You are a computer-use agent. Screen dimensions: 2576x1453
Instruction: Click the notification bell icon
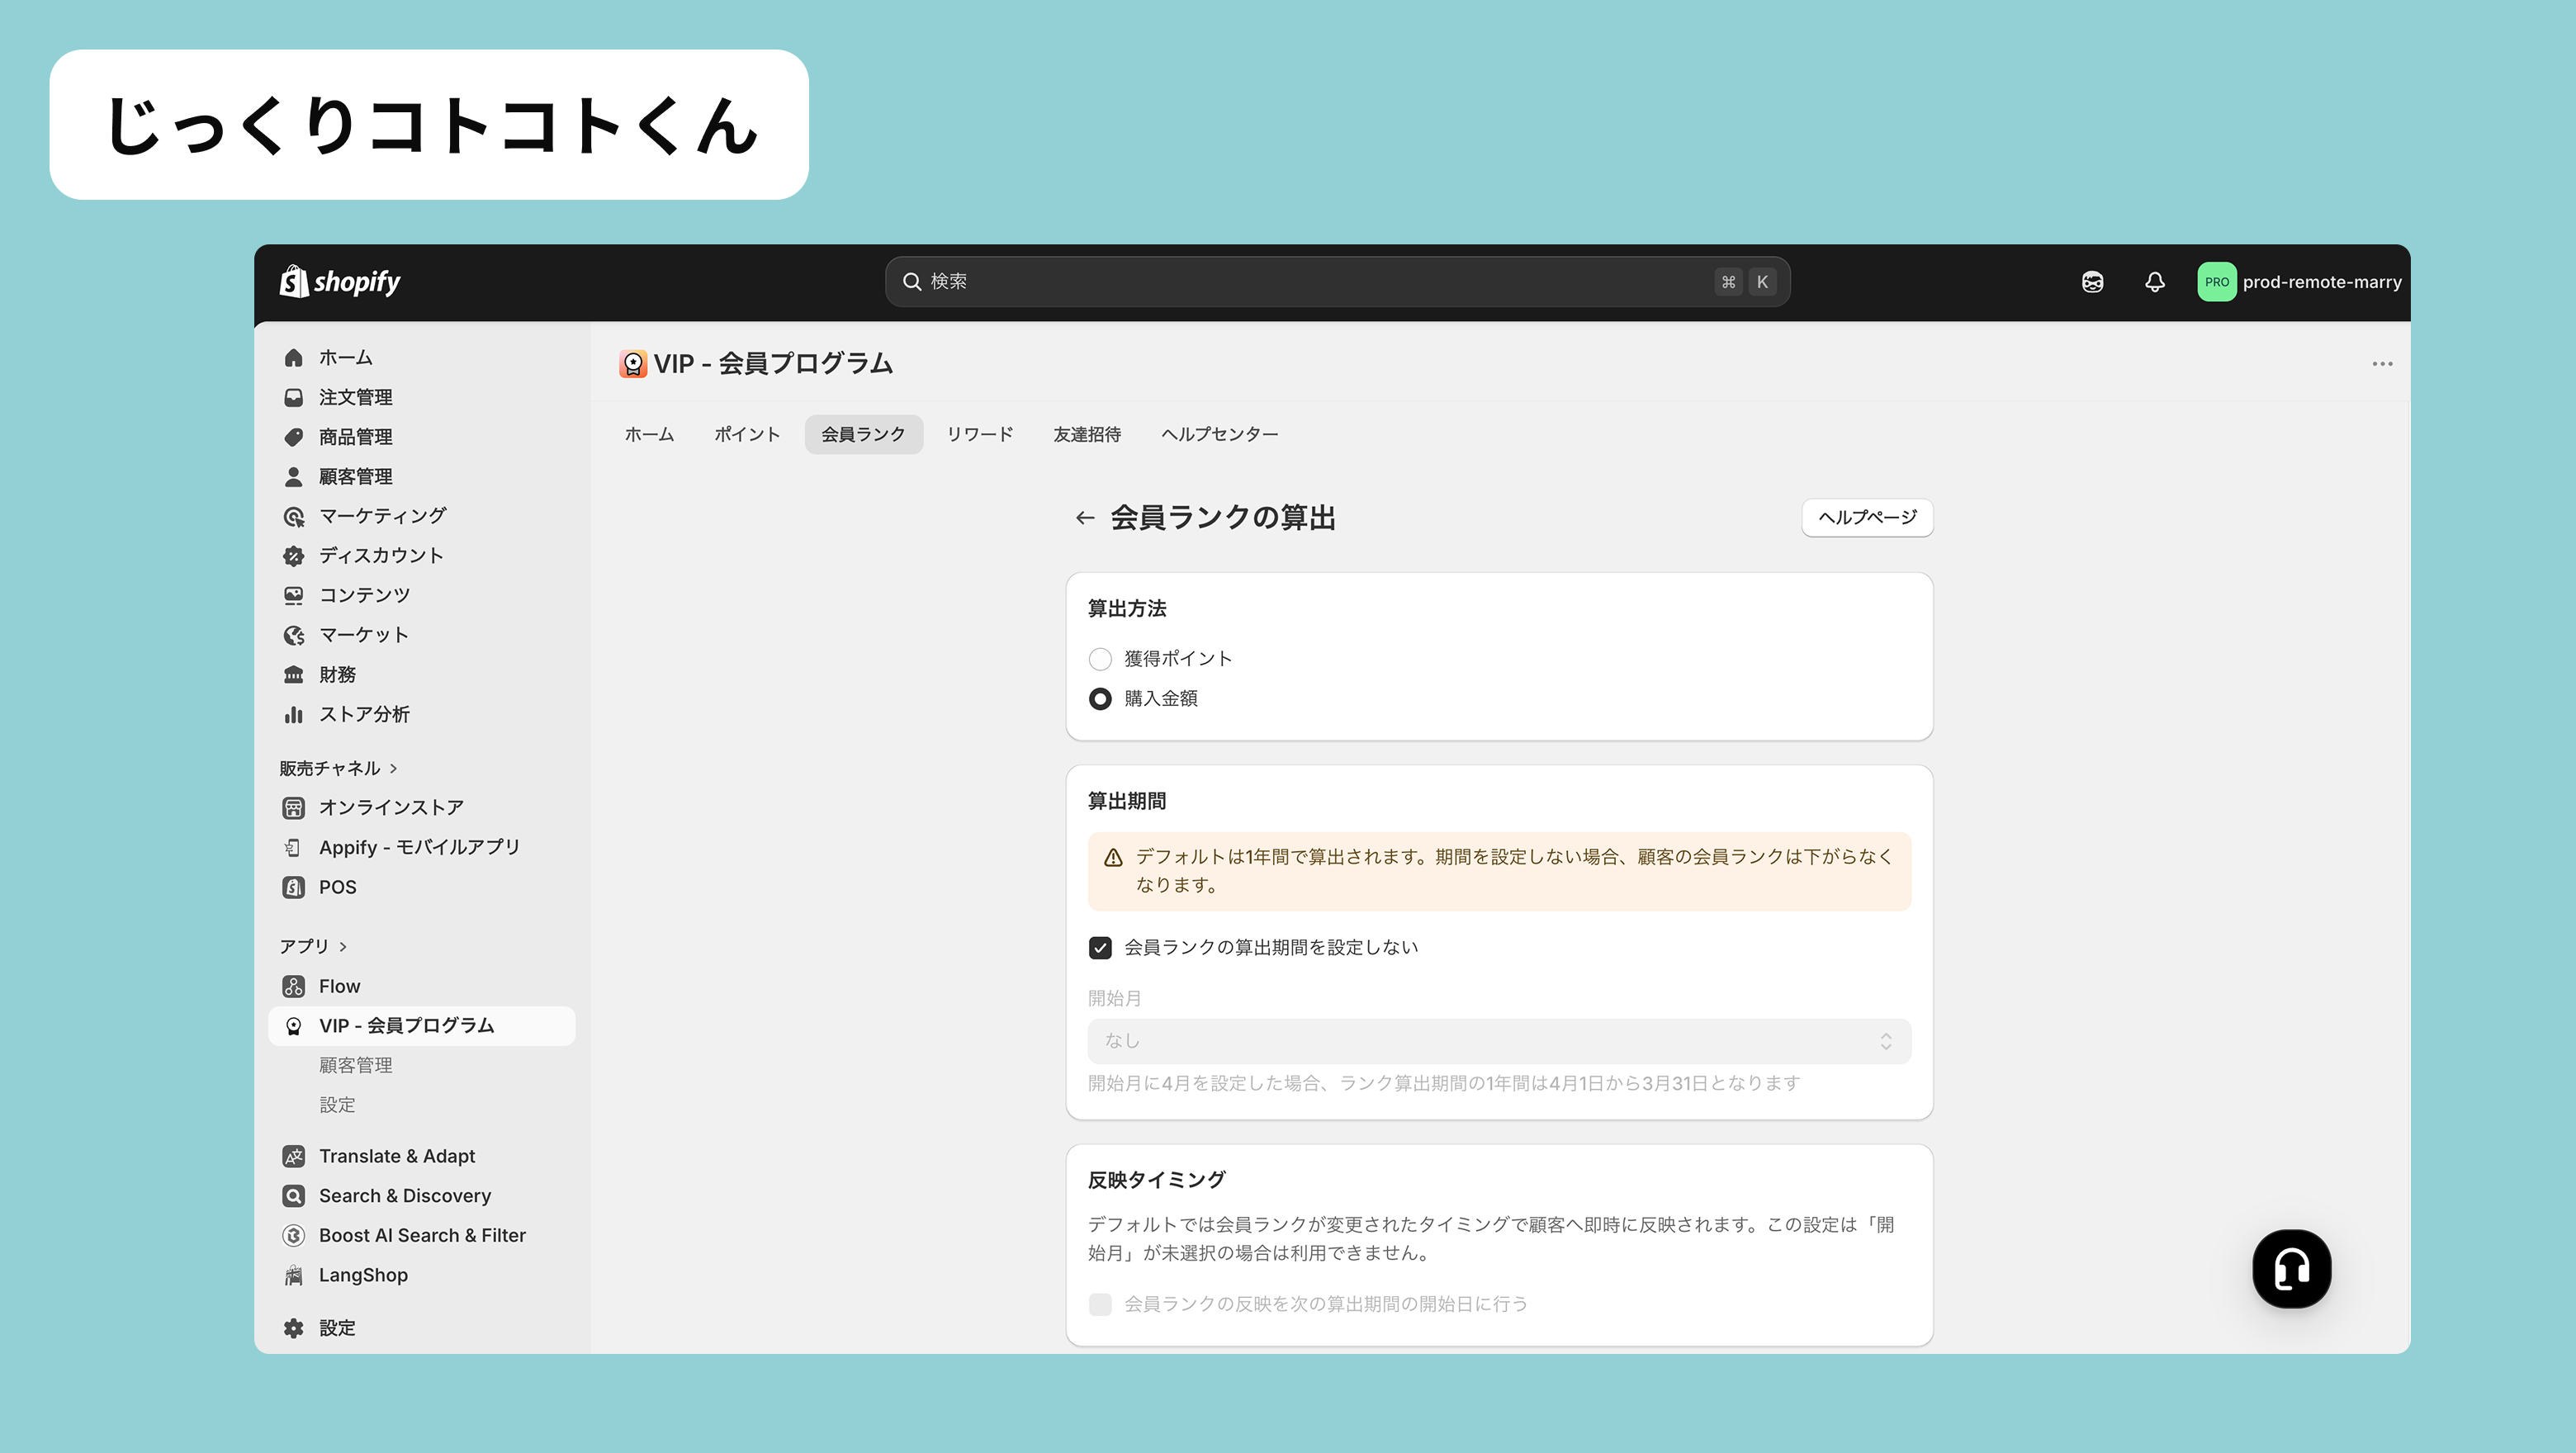pos(2154,282)
